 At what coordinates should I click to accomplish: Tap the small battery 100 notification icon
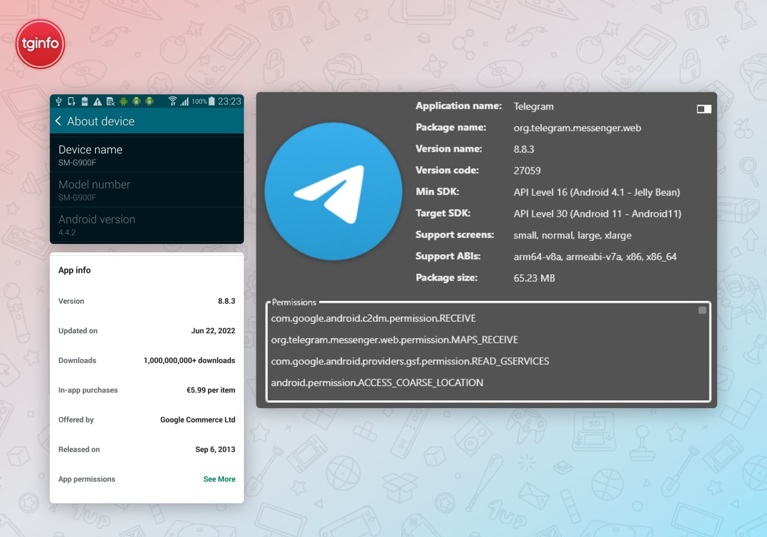84,101
